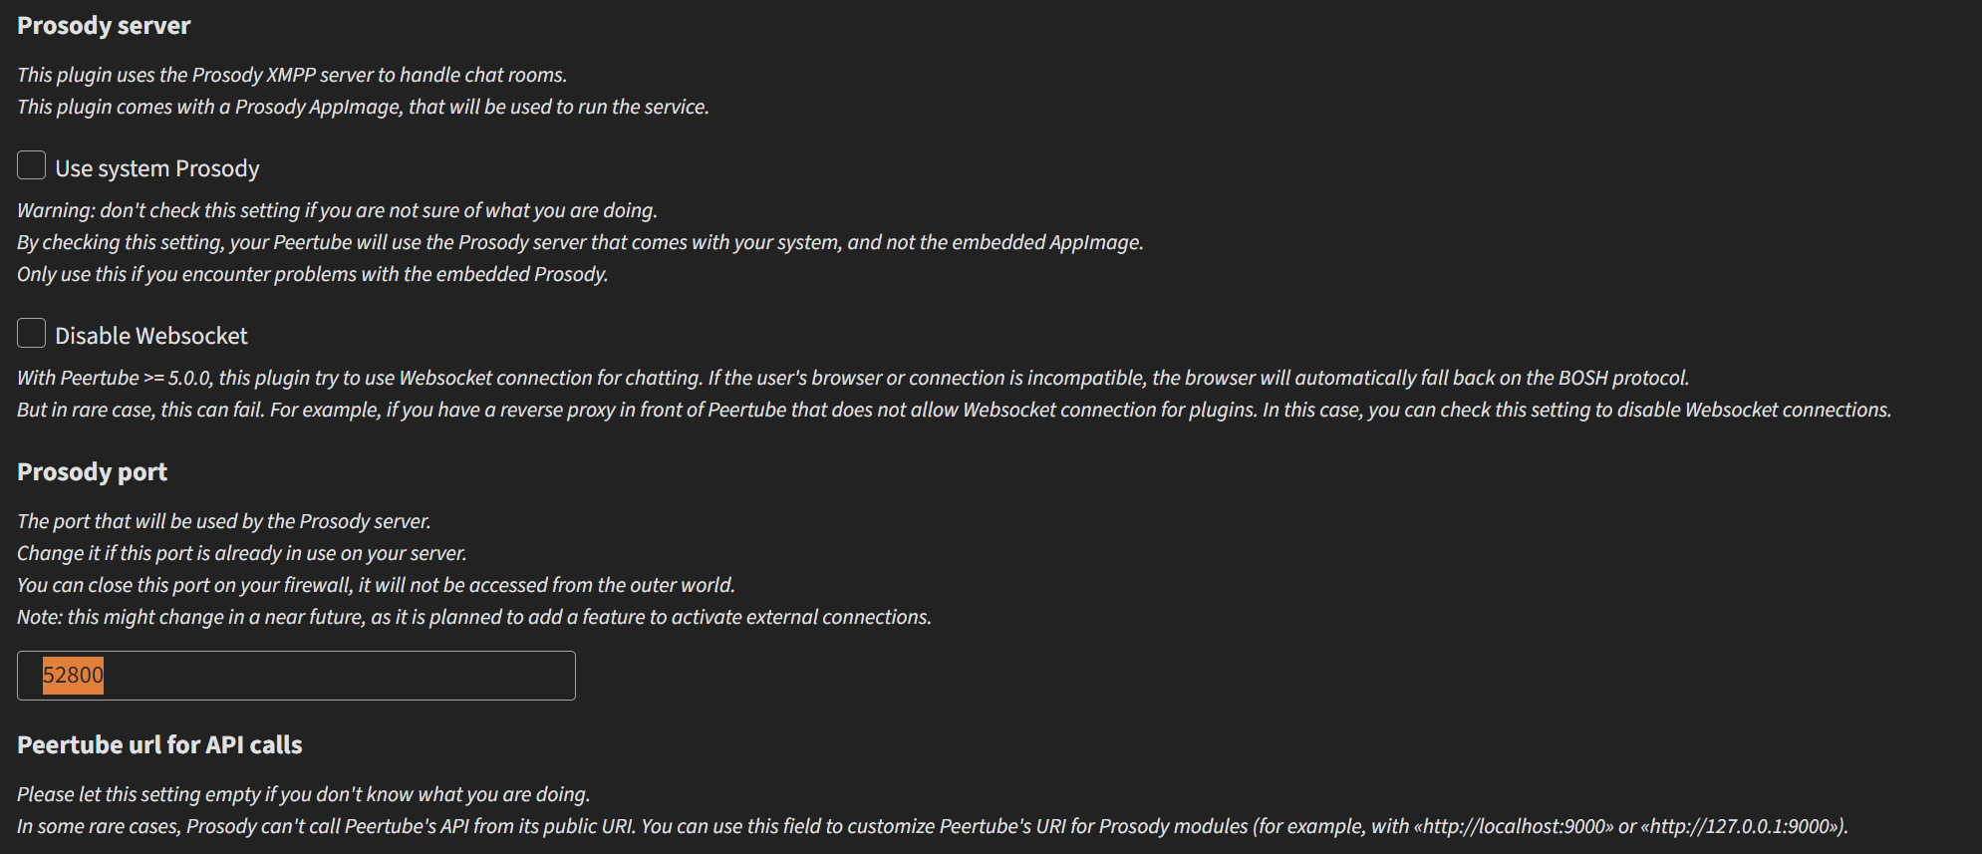Click the line beginning "By checking this setting"

coord(580,242)
